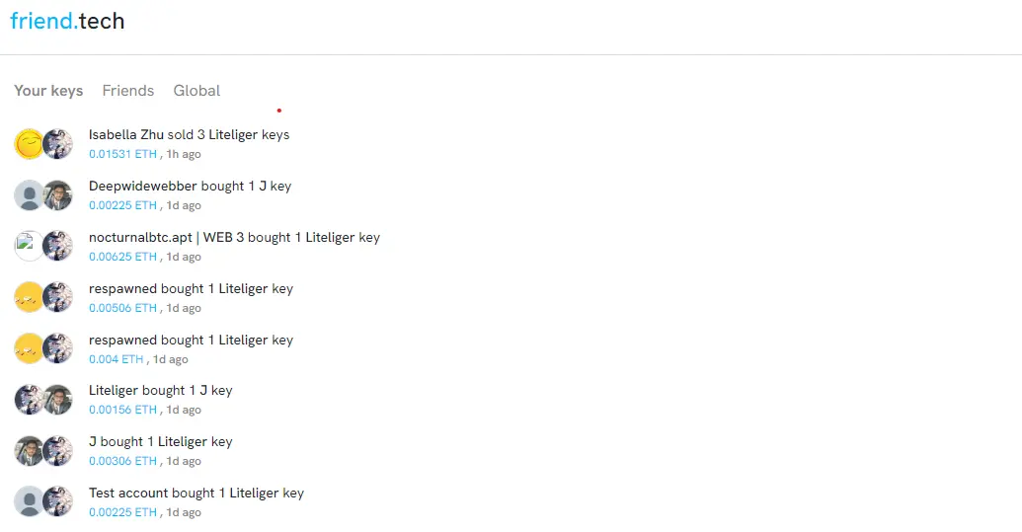Open 'Isabella Zhu sold 3 Liteliger keys' entry
Image resolution: width=1022 pixels, height=532 pixels.
(x=189, y=135)
